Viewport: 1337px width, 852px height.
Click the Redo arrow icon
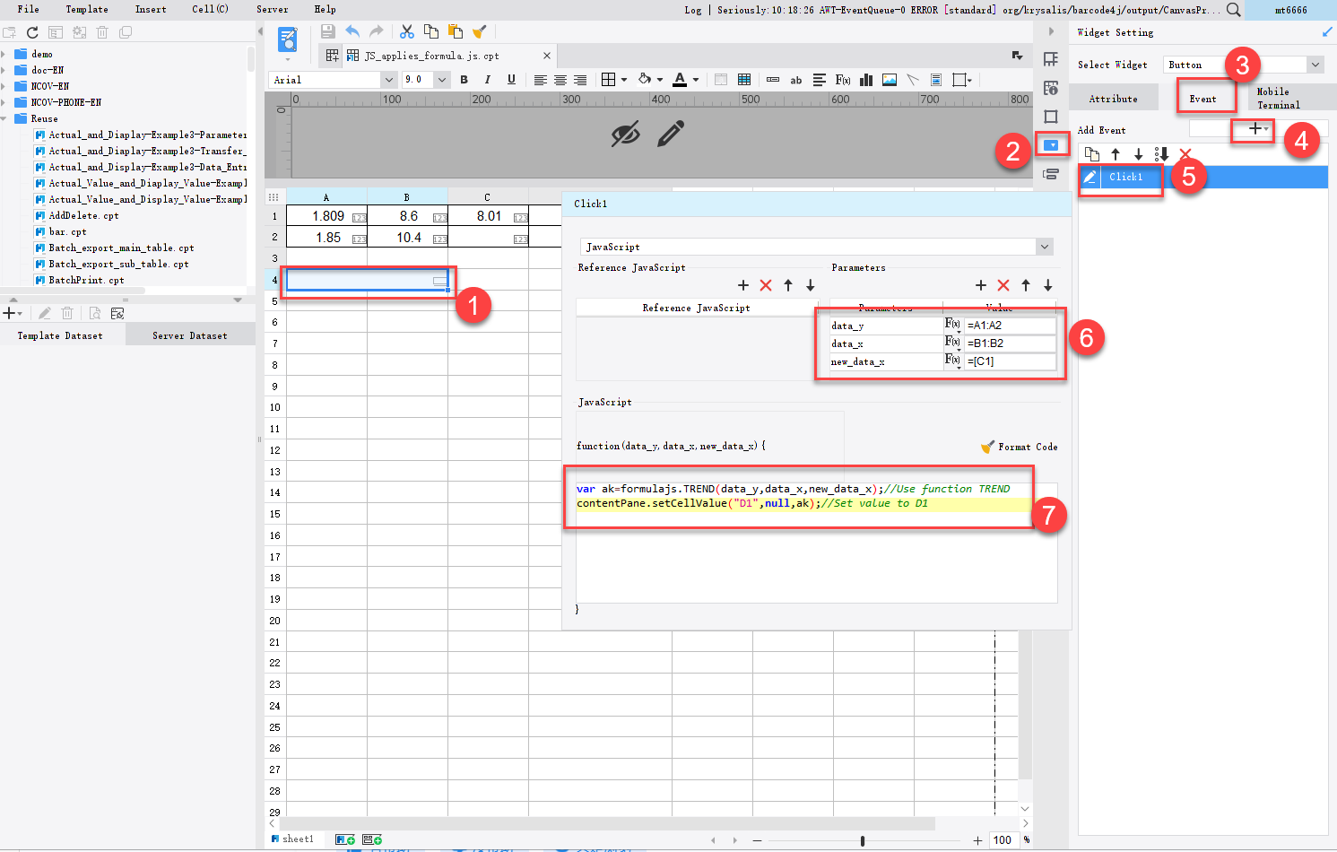[x=377, y=31]
